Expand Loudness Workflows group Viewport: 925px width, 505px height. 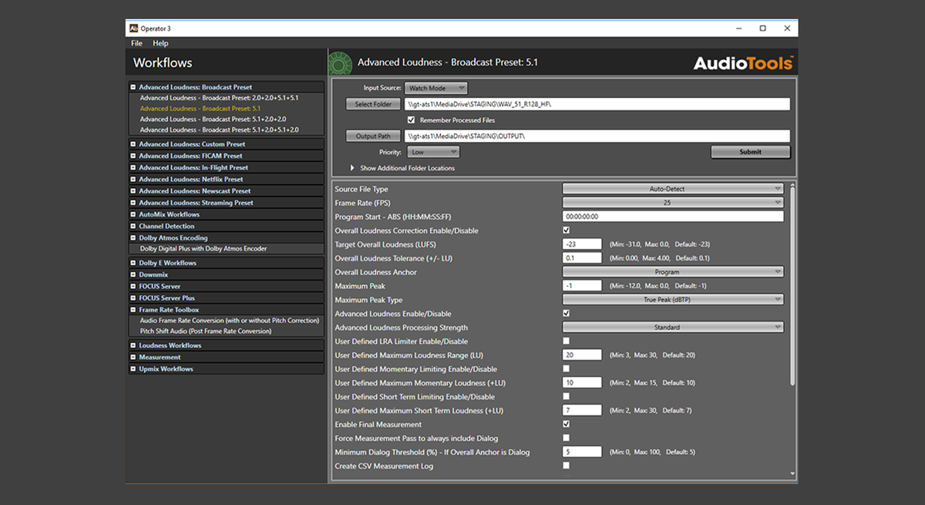(x=133, y=345)
